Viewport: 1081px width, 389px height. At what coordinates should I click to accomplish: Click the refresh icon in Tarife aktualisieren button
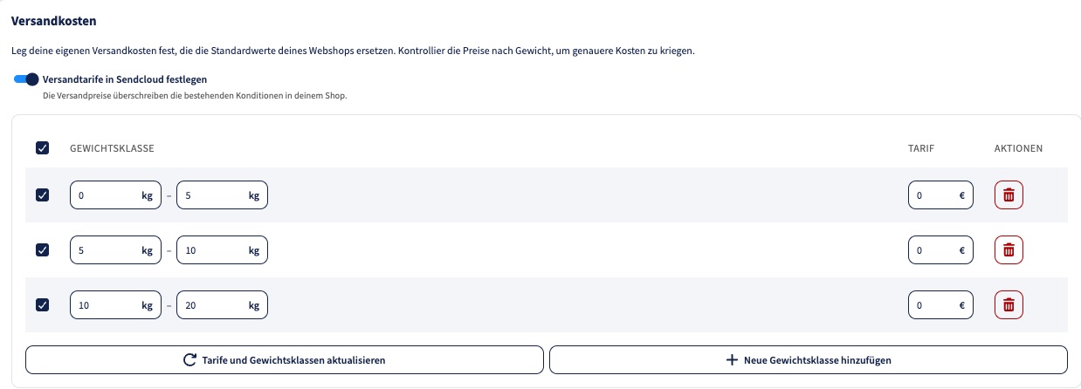coord(189,359)
